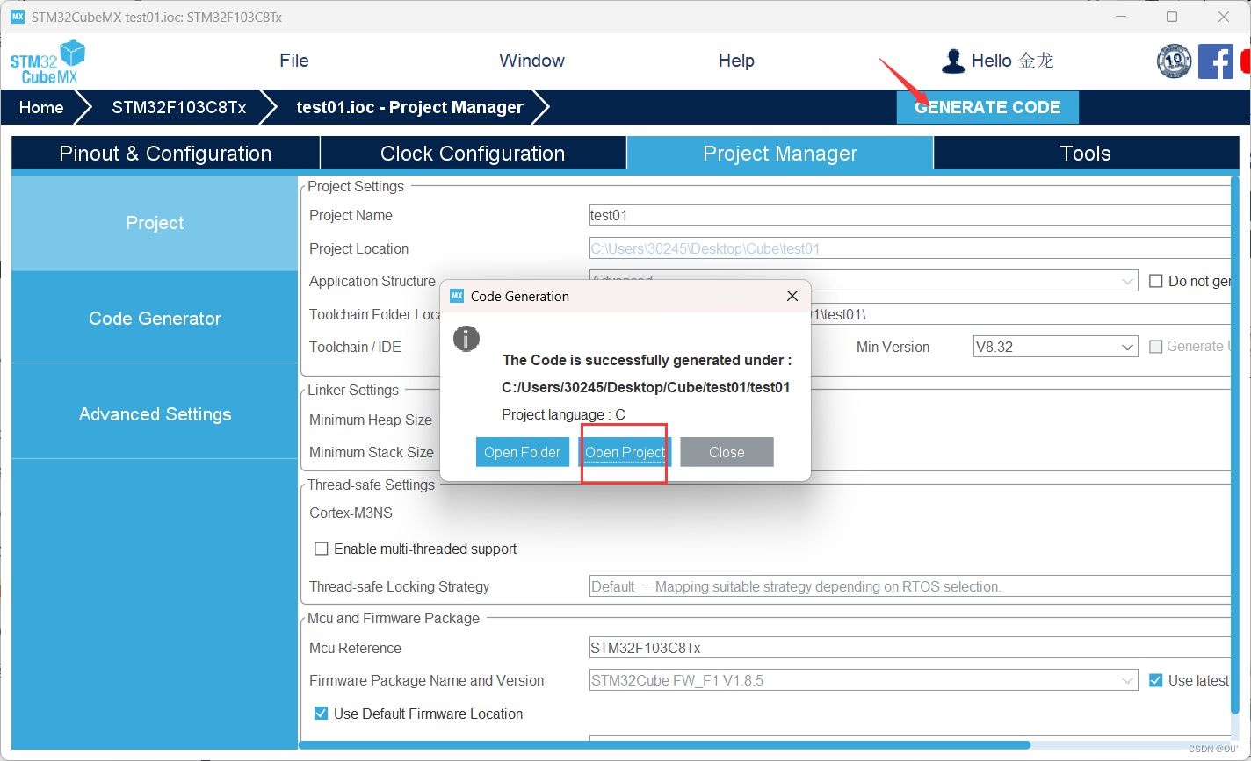The image size is (1251, 761).
Task: Open the Facebook icon link
Action: coord(1216,61)
